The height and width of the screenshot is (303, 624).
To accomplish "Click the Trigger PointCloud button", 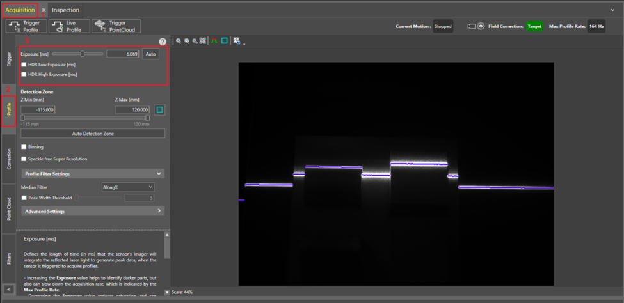I will (x=116, y=26).
